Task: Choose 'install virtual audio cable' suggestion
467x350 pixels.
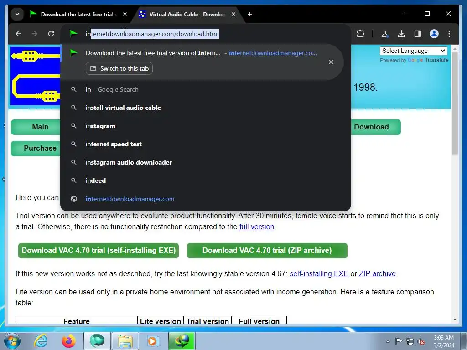Action: [x=206, y=108]
